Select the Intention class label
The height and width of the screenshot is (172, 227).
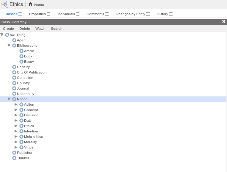(x=31, y=131)
